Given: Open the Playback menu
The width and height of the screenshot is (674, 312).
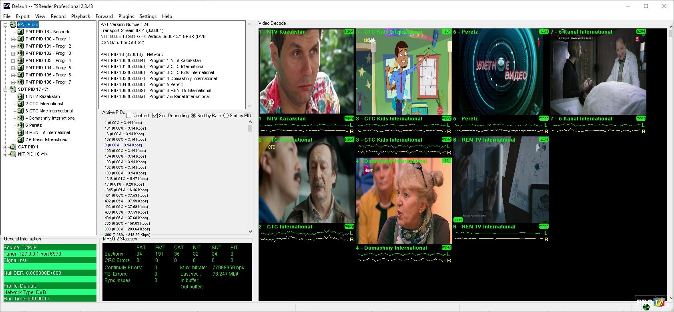Looking at the screenshot, I should click(x=80, y=16).
